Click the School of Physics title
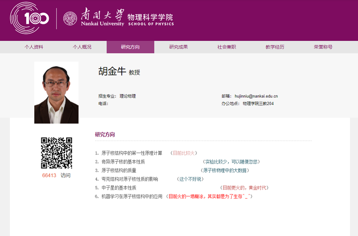This screenshot has height=236, width=358. pos(151,19)
